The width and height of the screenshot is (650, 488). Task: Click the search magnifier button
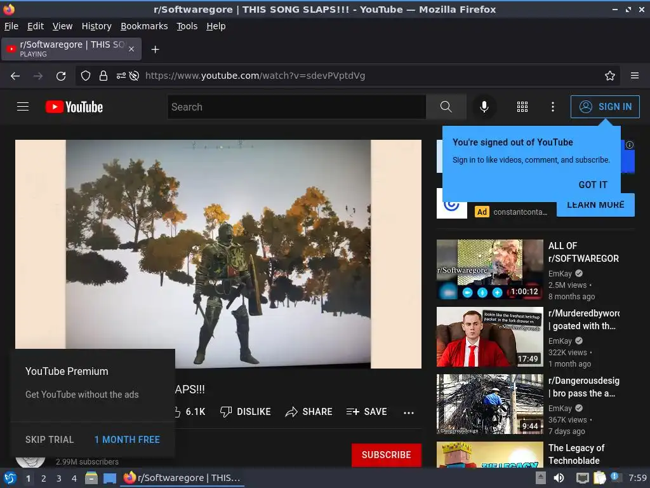pyautogui.click(x=446, y=107)
